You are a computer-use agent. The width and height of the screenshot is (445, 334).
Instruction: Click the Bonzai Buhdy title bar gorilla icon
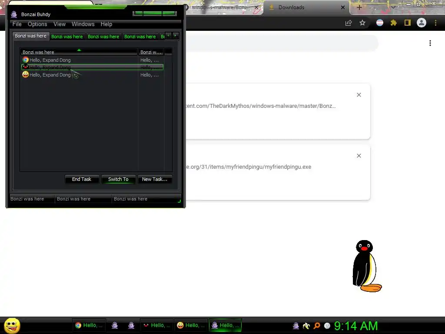14,14
